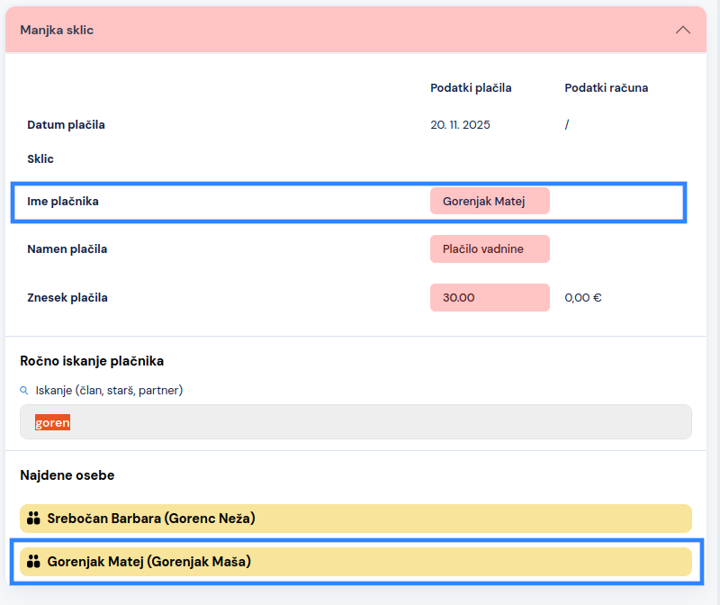Collapse the Manjka sklic panel chevron
Viewport: 720px width, 605px height.
coord(682,30)
